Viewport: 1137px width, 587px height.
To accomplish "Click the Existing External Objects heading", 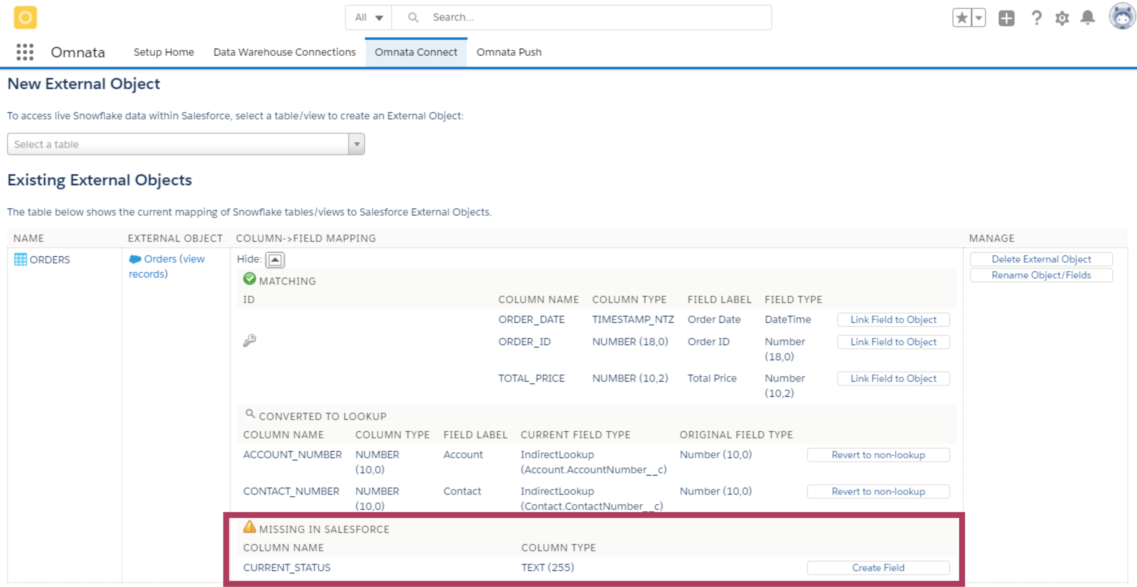I will pyautogui.click(x=99, y=180).
